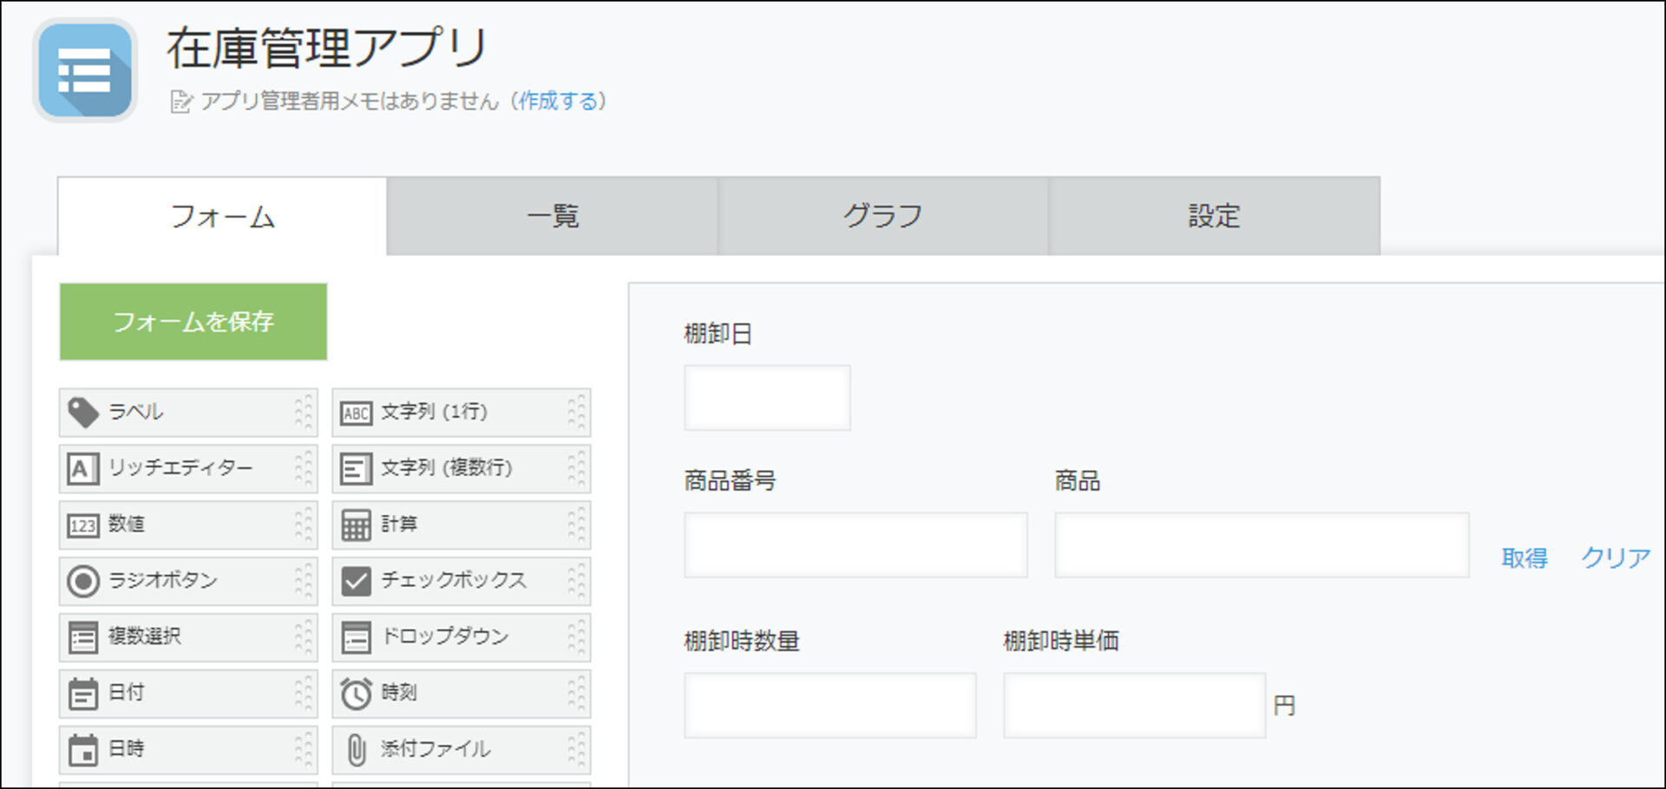Click the 在庫管理アプリ title text
This screenshot has width=1666, height=789.
[x=327, y=49]
